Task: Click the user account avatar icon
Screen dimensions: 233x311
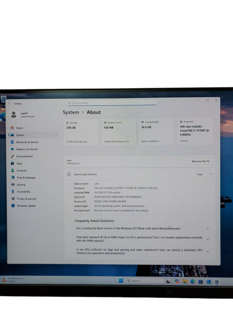Action: click(14, 115)
